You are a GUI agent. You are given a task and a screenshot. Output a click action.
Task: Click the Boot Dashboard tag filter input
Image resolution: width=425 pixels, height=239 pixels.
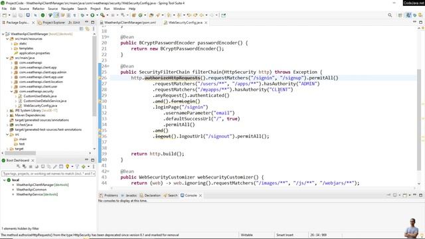48,173
